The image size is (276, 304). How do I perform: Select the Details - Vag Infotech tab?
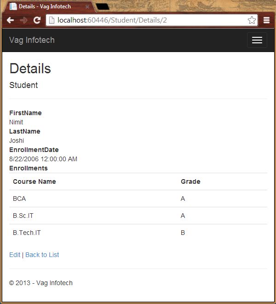[x=48, y=6]
